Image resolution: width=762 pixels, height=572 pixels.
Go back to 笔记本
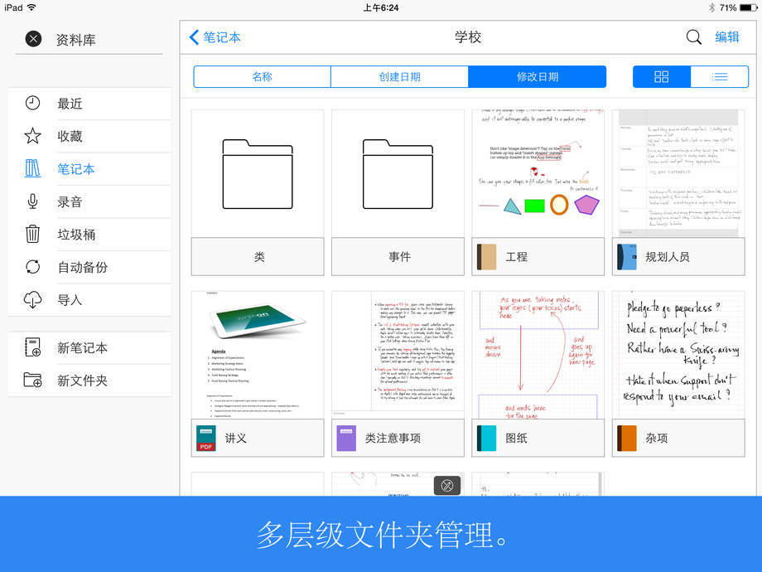(x=215, y=37)
